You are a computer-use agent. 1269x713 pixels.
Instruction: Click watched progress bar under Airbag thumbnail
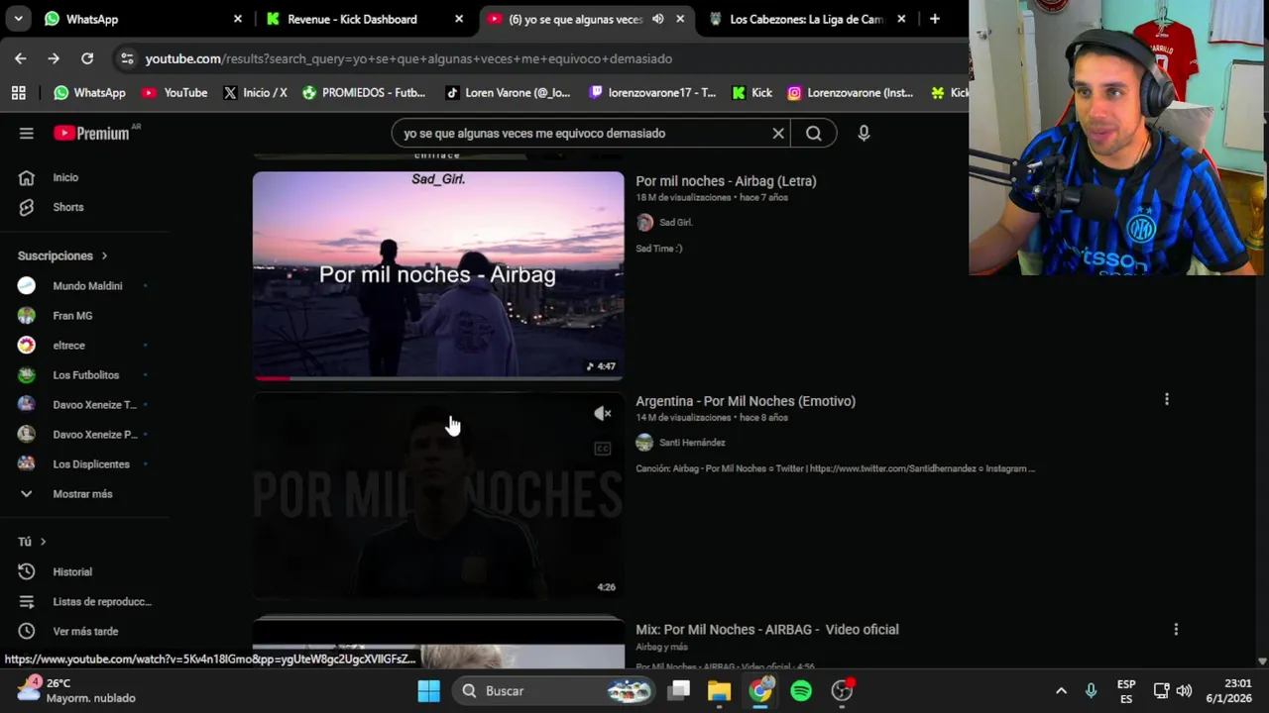point(438,378)
